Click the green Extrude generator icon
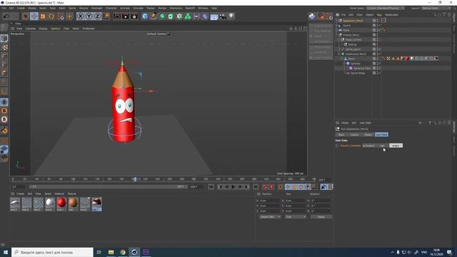The width and height of the screenshot is (457, 257). click(171, 16)
